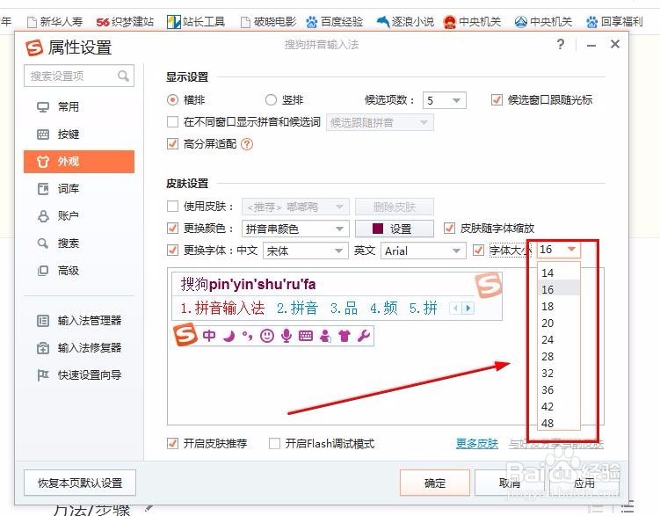
Task: Toggle the 字体大小 checkbox
Action: pos(478,250)
